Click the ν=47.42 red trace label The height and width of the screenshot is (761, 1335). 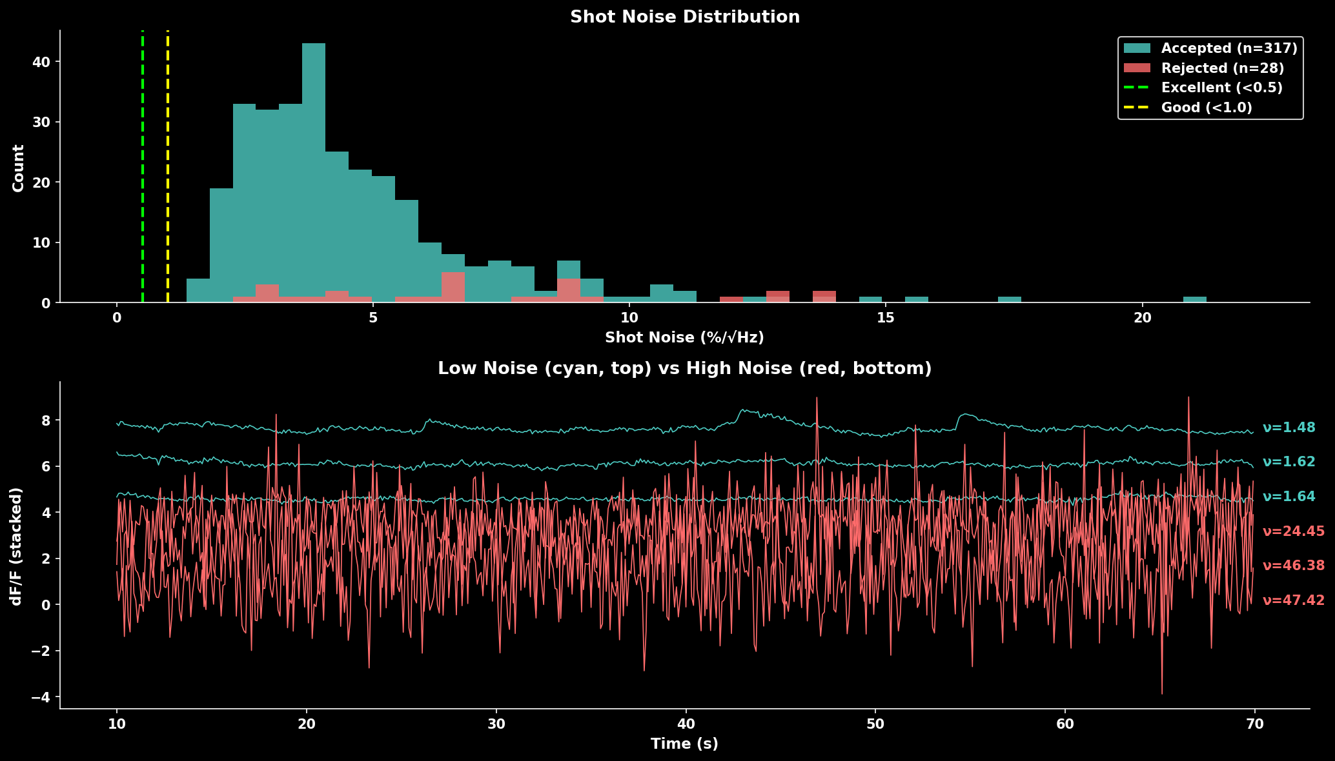click(x=1293, y=600)
